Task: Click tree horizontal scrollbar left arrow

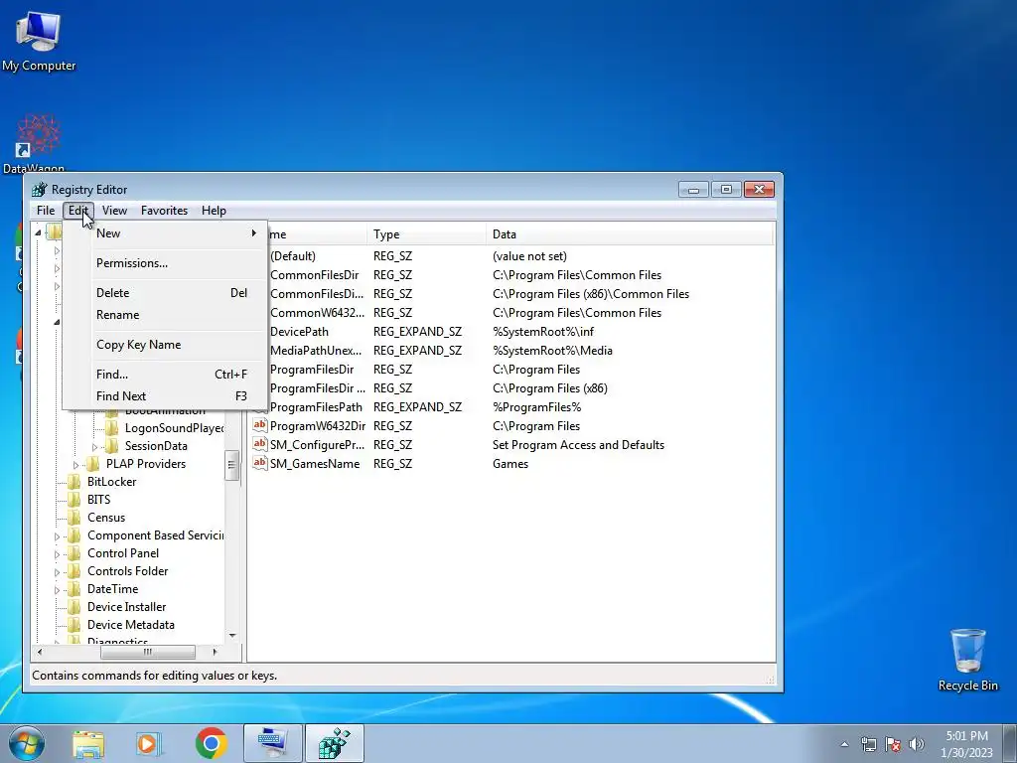Action: (x=40, y=652)
